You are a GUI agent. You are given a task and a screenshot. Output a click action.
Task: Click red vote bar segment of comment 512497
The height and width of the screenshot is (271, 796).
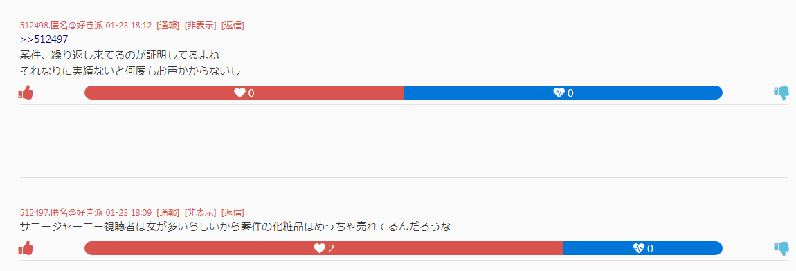pos(324,248)
